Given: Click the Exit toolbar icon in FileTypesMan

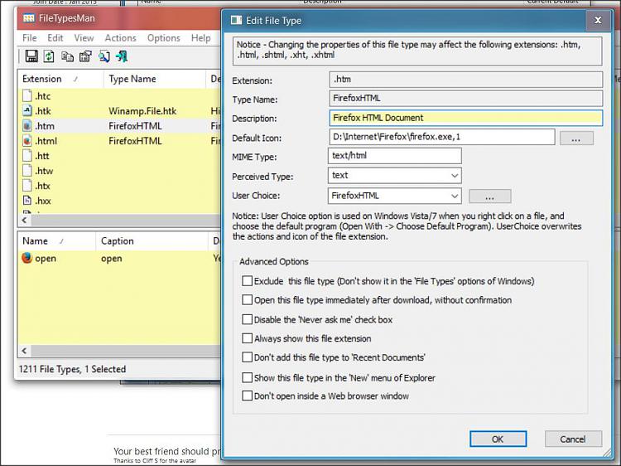Looking at the screenshot, I should point(122,56).
